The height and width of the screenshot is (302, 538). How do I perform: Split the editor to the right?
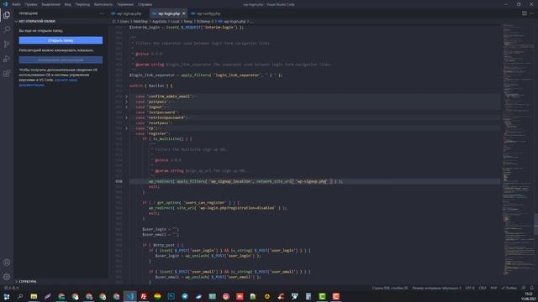coord(525,13)
